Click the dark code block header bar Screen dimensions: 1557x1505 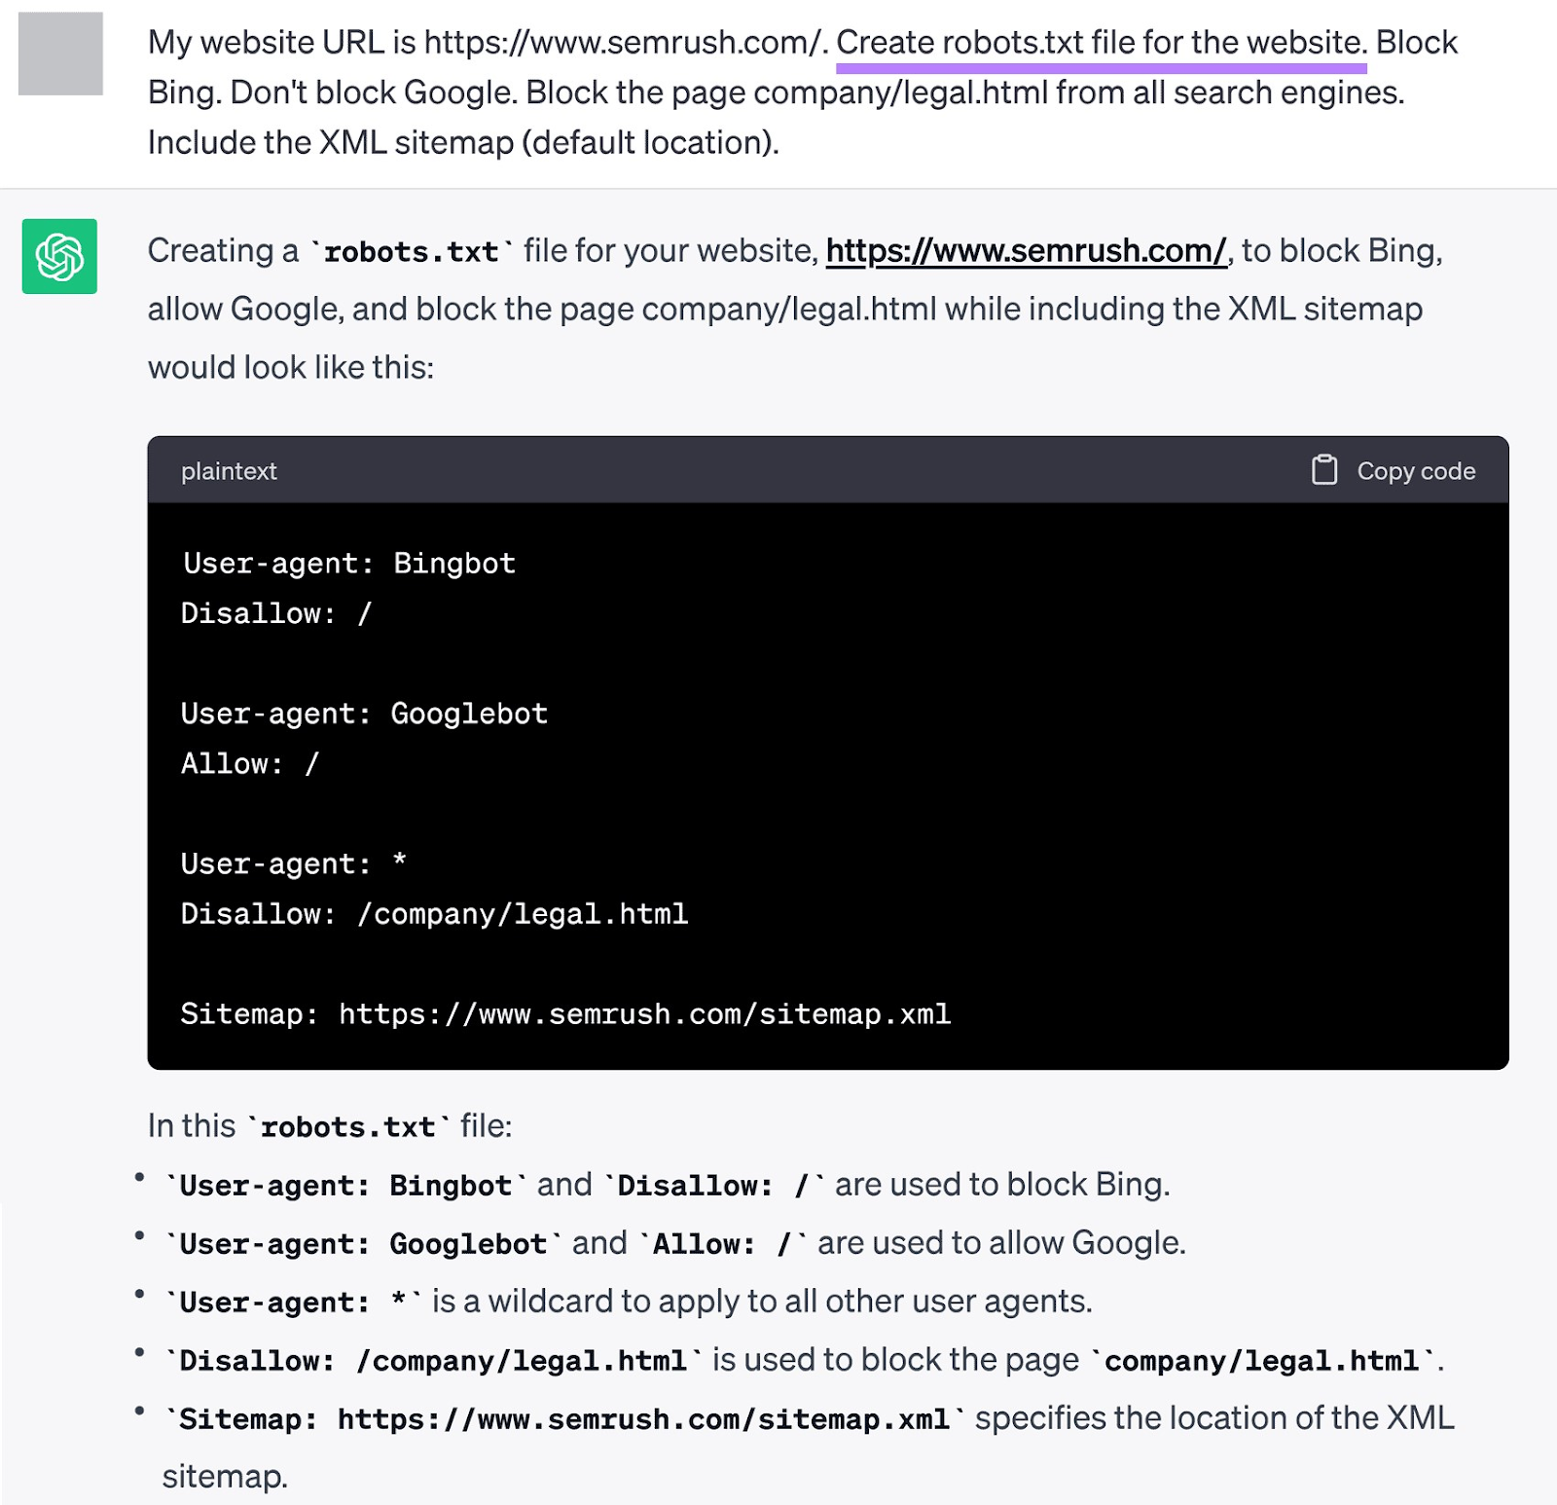(x=778, y=471)
